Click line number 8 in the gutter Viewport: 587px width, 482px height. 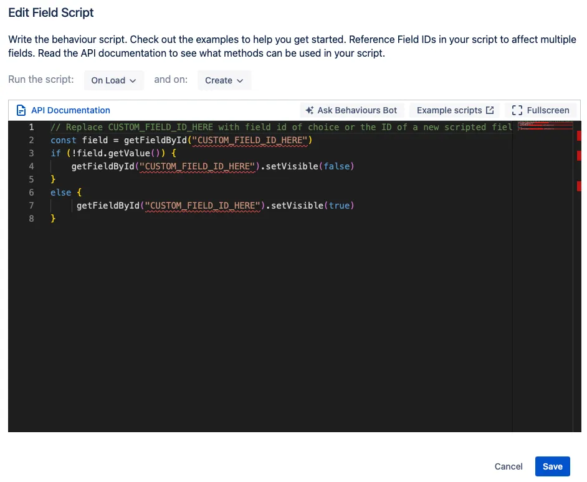[x=31, y=219]
